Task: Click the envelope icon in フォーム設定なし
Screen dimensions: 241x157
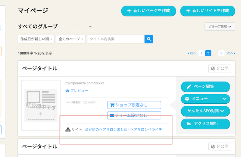Action: 112,115
